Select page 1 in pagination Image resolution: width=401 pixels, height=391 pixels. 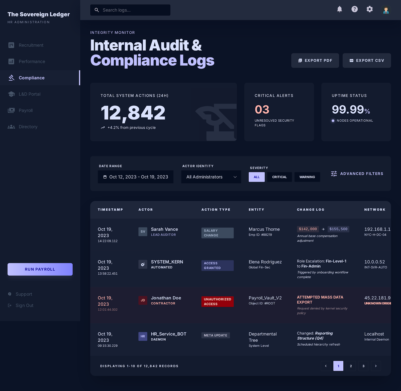click(x=338, y=366)
